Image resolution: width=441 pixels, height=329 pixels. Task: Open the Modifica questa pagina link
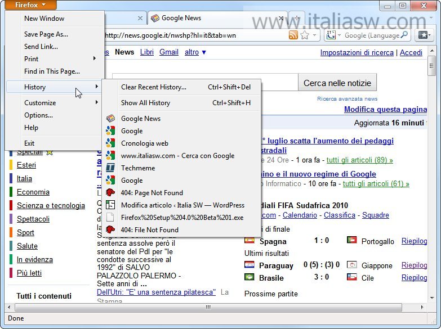coord(385,109)
